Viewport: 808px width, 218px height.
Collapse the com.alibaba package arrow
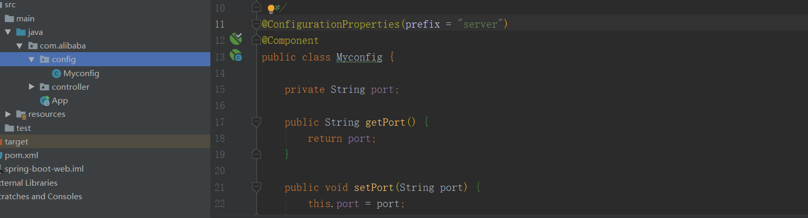coord(19,46)
